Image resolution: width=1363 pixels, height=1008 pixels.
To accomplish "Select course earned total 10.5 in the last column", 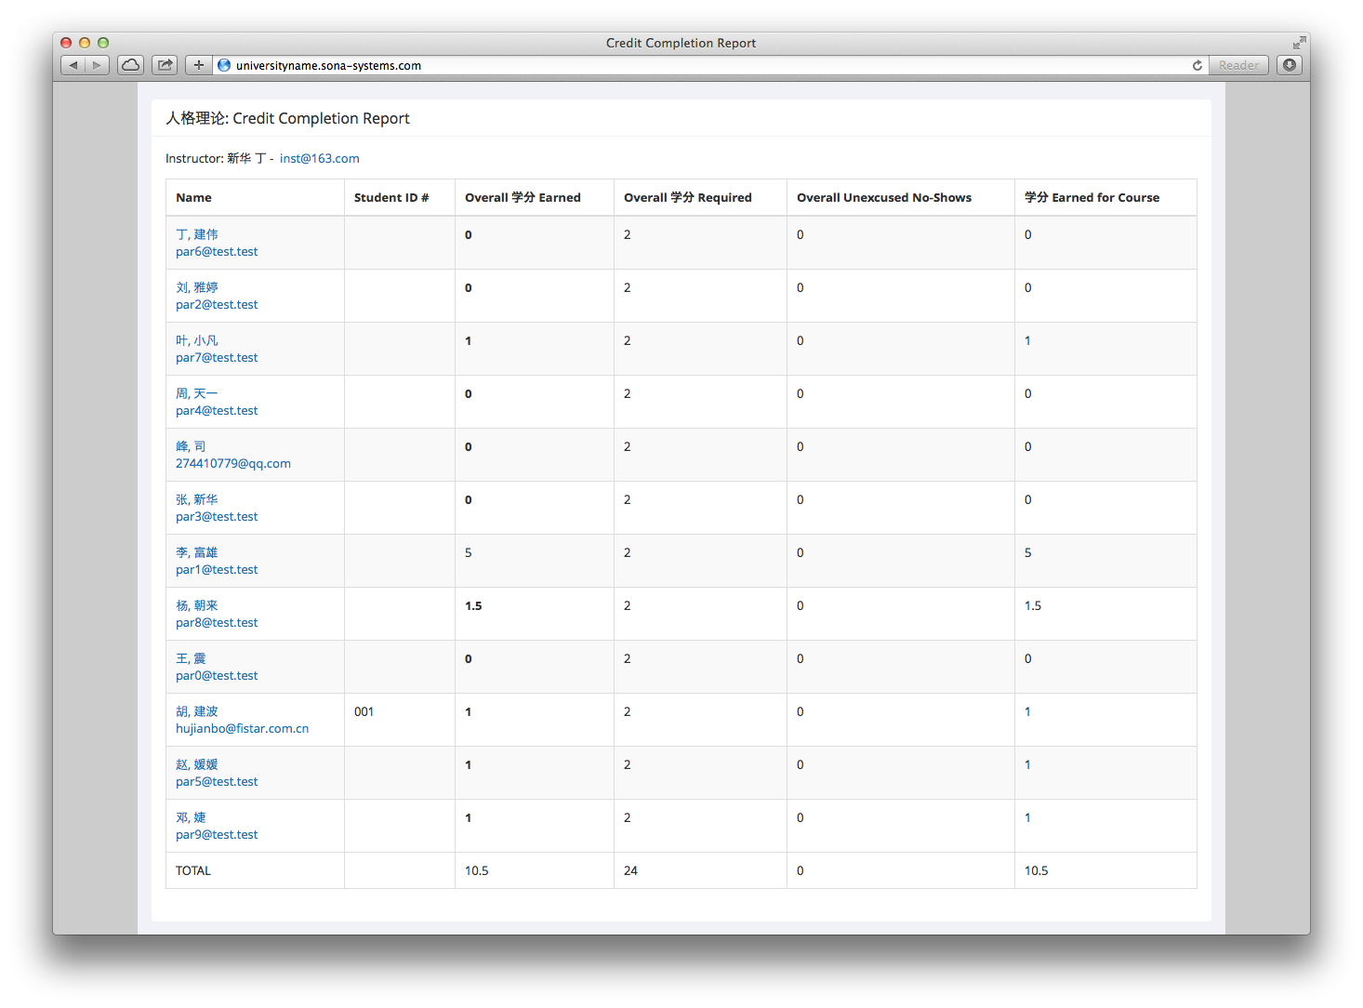I will pos(1036,870).
